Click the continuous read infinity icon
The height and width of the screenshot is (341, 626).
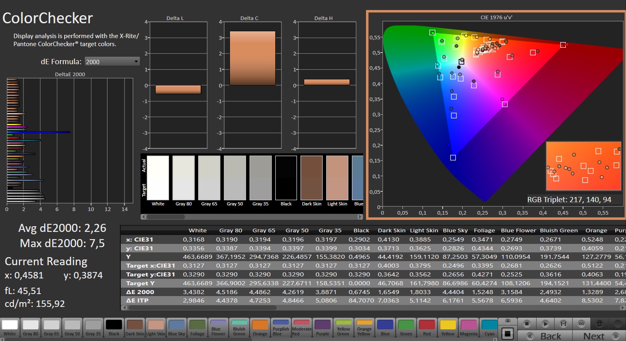tap(581, 324)
